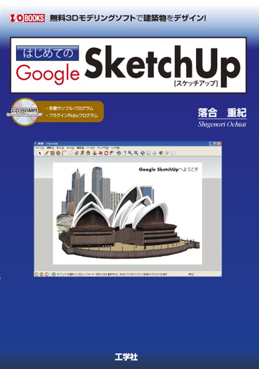Click the Make Component icon
The width and height of the screenshot is (259, 369).
pyautogui.click(x=71, y=153)
